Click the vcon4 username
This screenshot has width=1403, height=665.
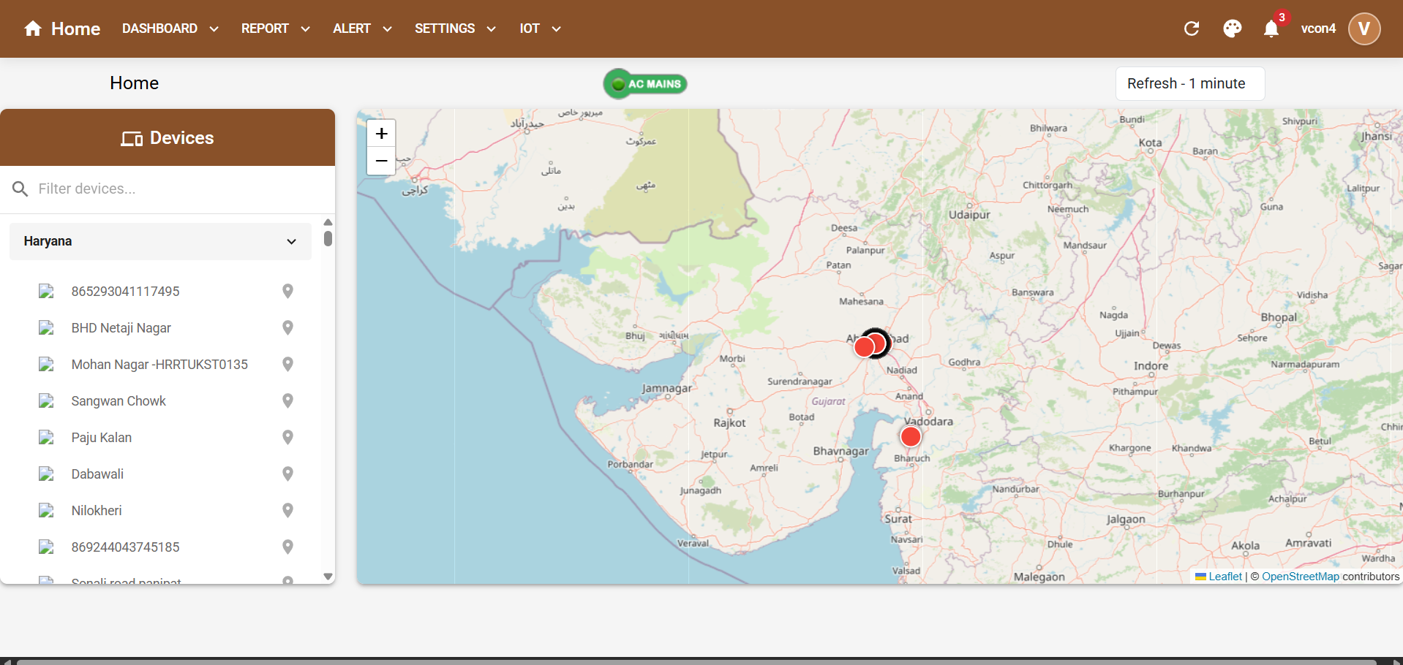(1318, 28)
